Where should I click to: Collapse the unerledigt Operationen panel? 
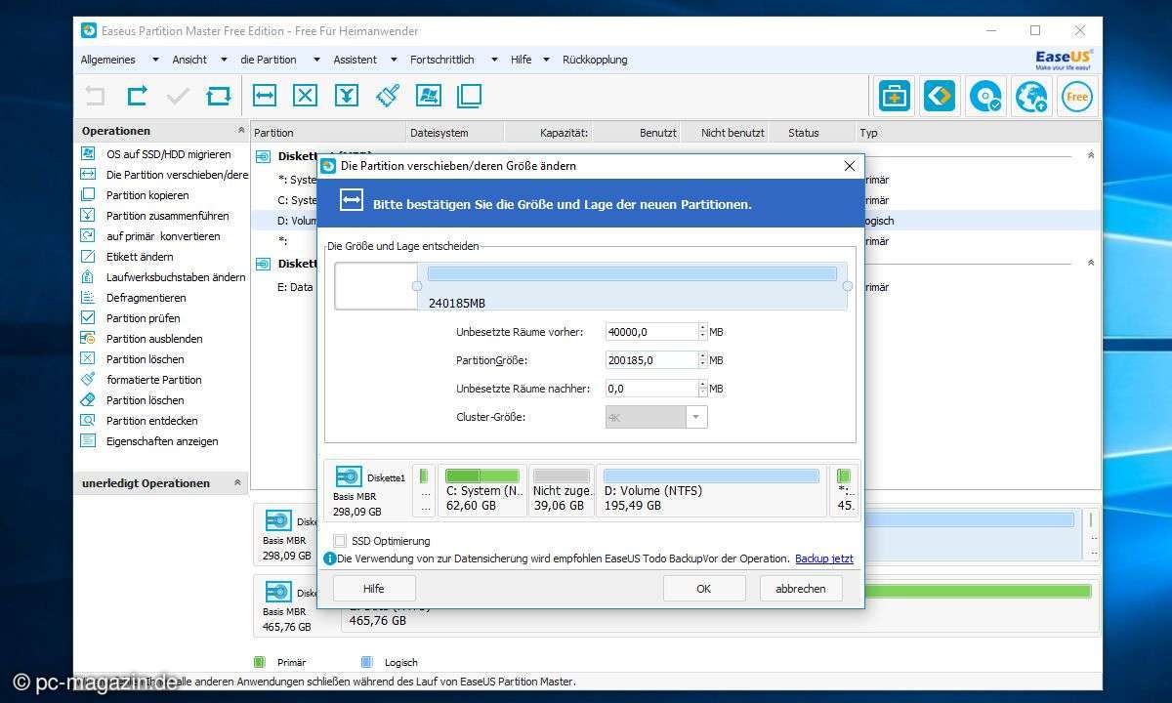(237, 482)
